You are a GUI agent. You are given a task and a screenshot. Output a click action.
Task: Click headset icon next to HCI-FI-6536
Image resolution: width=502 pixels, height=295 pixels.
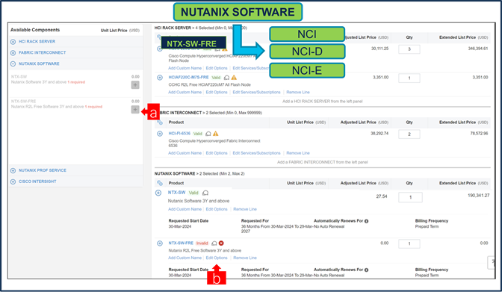[x=208, y=134]
